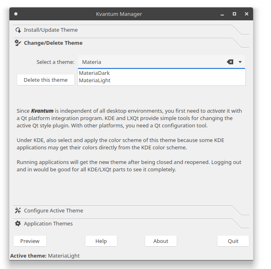Screen dimensions: 271x269
Task: Click into the theme field containing Materia
Action: click(150, 62)
